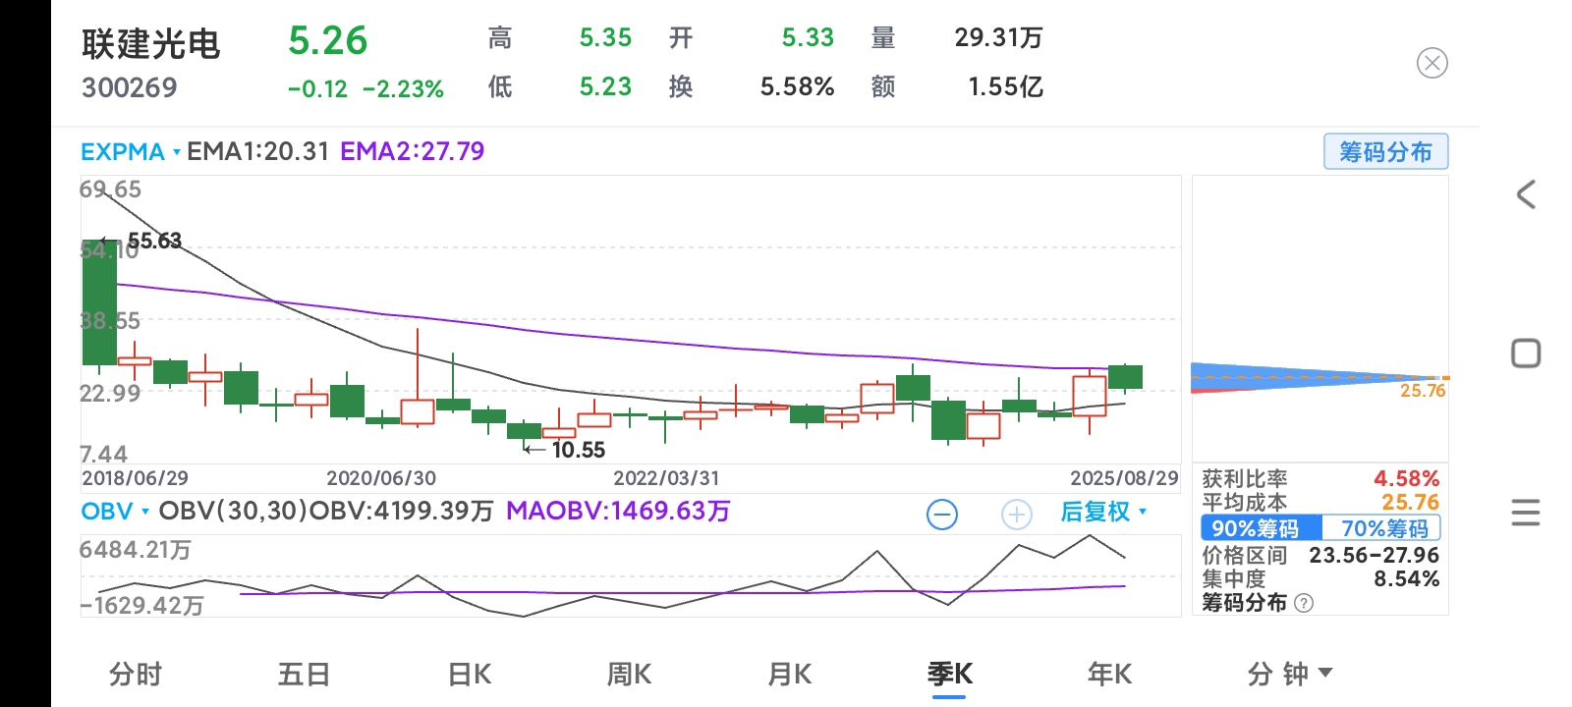The height and width of the screenshot is (707, 1572).
Task: Tap the 集中度 8.54% value
Action: point(1407,579)
